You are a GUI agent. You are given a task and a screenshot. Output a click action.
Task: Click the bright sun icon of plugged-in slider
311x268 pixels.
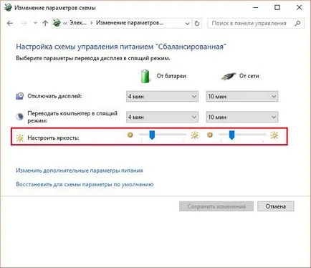274,135
